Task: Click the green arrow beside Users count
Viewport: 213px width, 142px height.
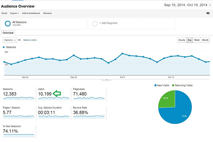Action: 57,94
